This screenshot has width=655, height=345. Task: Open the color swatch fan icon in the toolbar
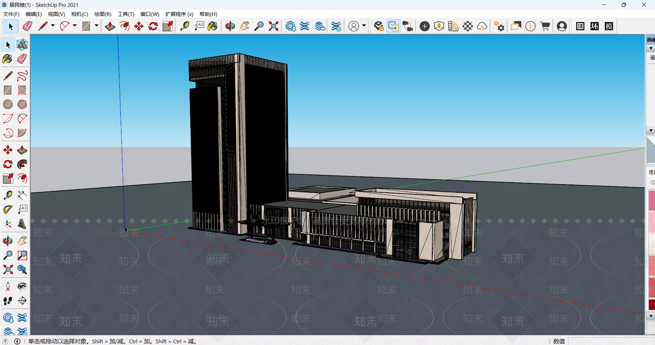(453, 26)
